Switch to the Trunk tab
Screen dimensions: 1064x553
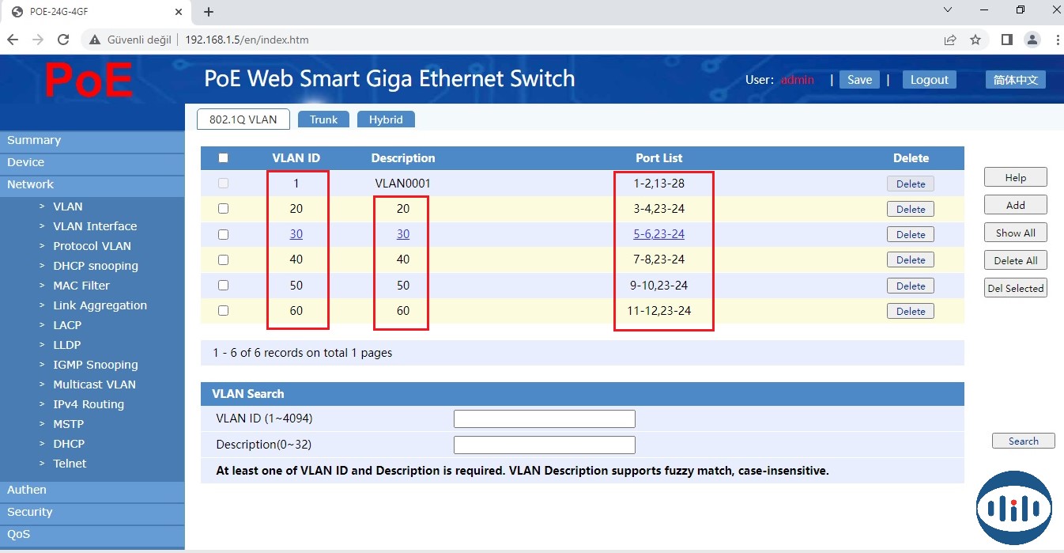(323, 119)
